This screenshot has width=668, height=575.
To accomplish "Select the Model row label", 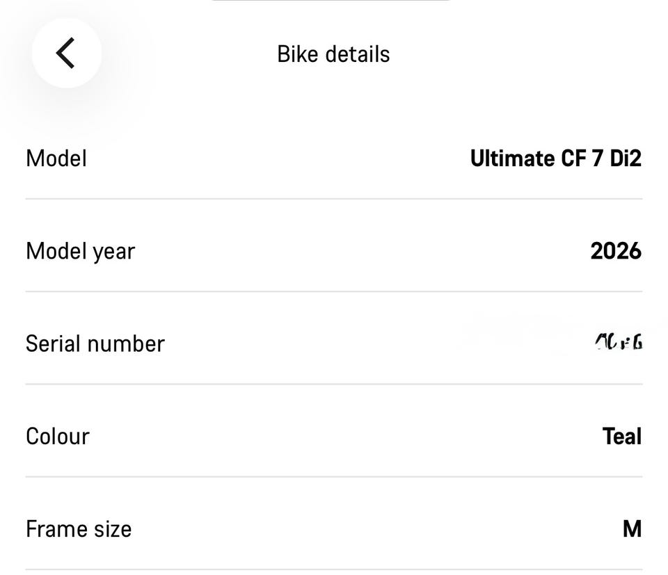I will (x=56, y=159).
